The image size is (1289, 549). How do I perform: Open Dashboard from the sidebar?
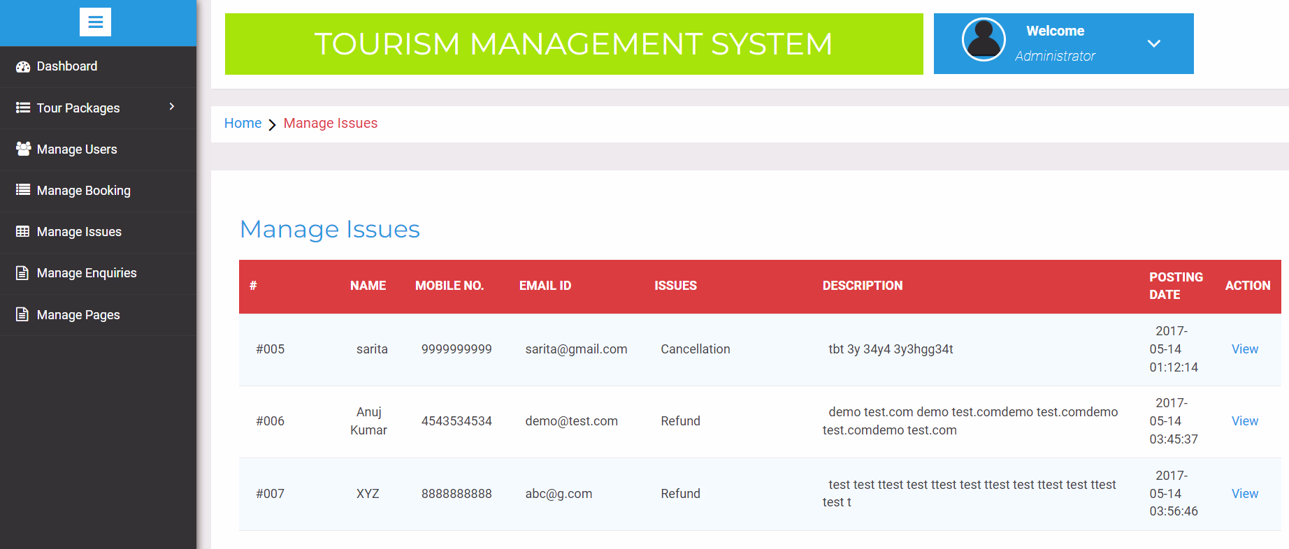[98, 66]
